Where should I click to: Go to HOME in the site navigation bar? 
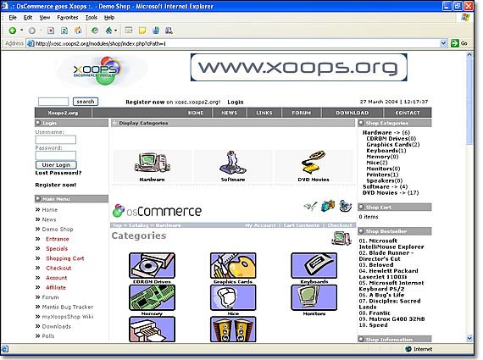196,113
